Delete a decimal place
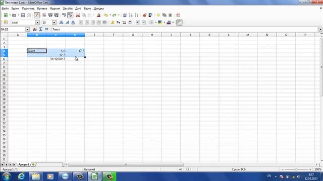 tap(130, 22)
